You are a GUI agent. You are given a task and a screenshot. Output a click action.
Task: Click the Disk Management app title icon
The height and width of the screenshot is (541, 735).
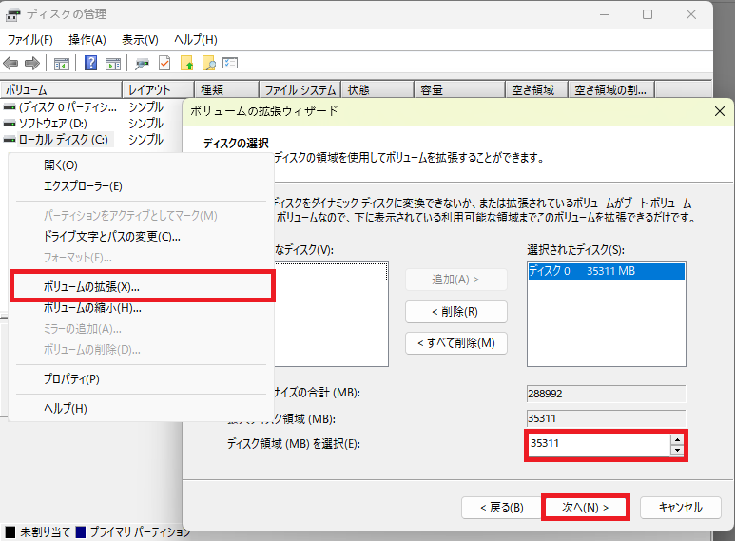(x=12, y=14)
